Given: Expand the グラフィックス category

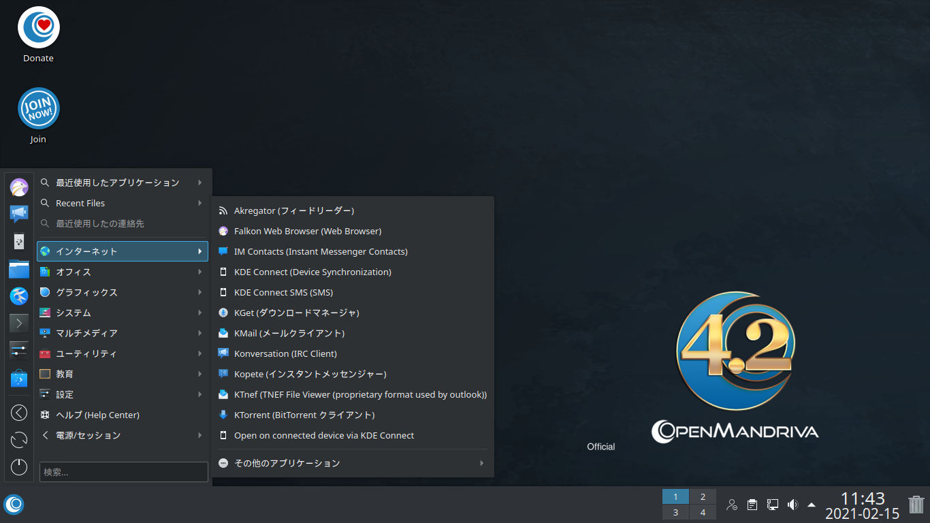Looking at the screenshot, I should pos(123,292).
